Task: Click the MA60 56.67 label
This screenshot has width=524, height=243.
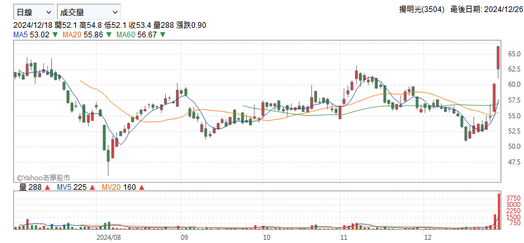Action: click(137, 34)
